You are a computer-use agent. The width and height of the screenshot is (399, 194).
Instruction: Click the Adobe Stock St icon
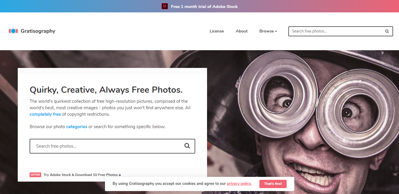click(x=165, y=6)
